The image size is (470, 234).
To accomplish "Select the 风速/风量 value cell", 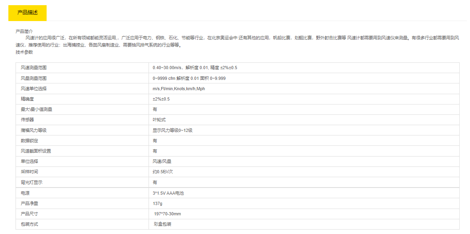I will pos(162,161).
